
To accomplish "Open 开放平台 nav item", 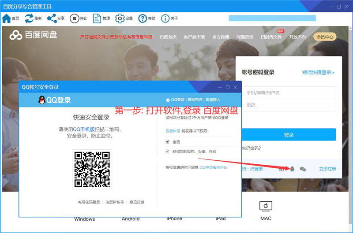I will (x=297, y=37).
